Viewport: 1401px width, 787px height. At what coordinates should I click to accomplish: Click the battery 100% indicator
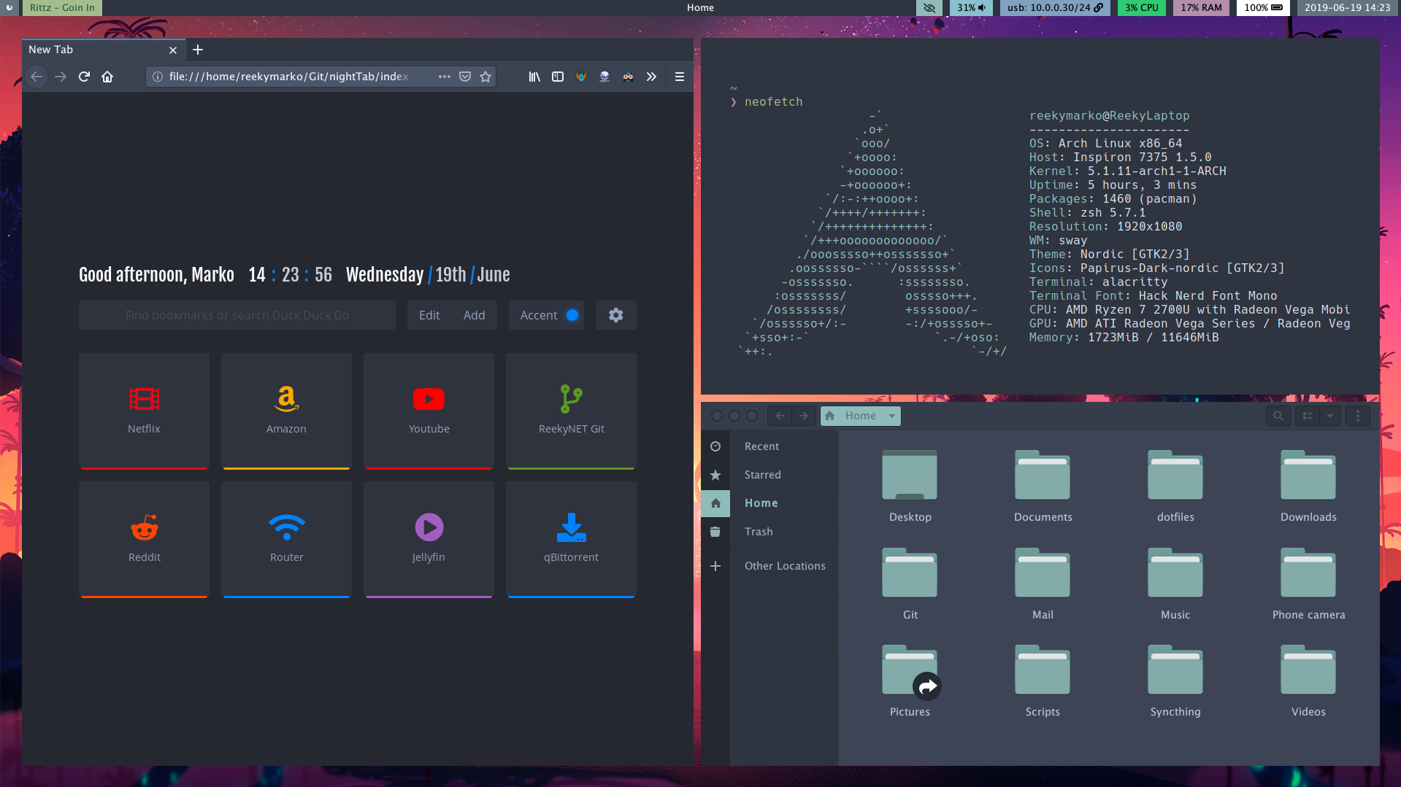tap(1263, 8)
